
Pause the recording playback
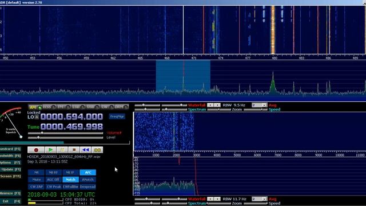pyautogui.click(x=62, y=150)
